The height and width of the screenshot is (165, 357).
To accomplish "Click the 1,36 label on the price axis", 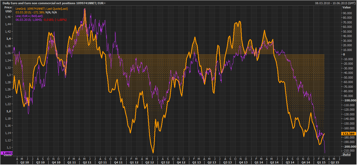I will pos(8,53).
